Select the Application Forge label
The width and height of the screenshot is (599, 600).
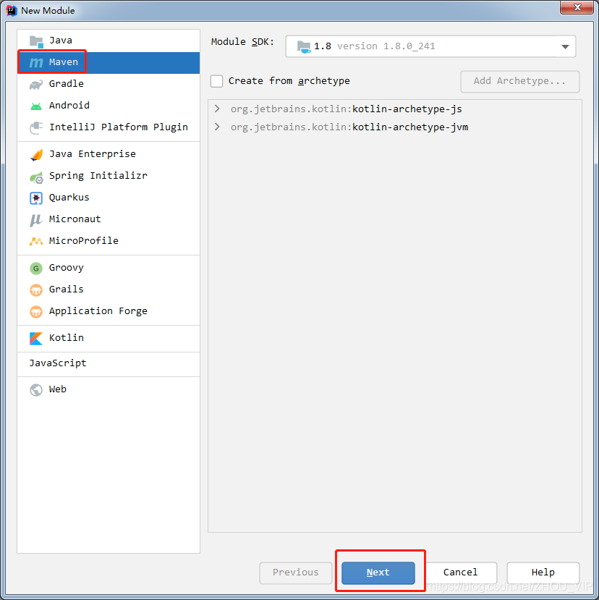(98, 311)
